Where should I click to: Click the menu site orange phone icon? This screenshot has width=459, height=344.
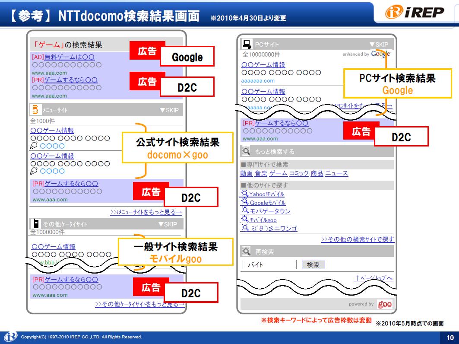(35, 110)
